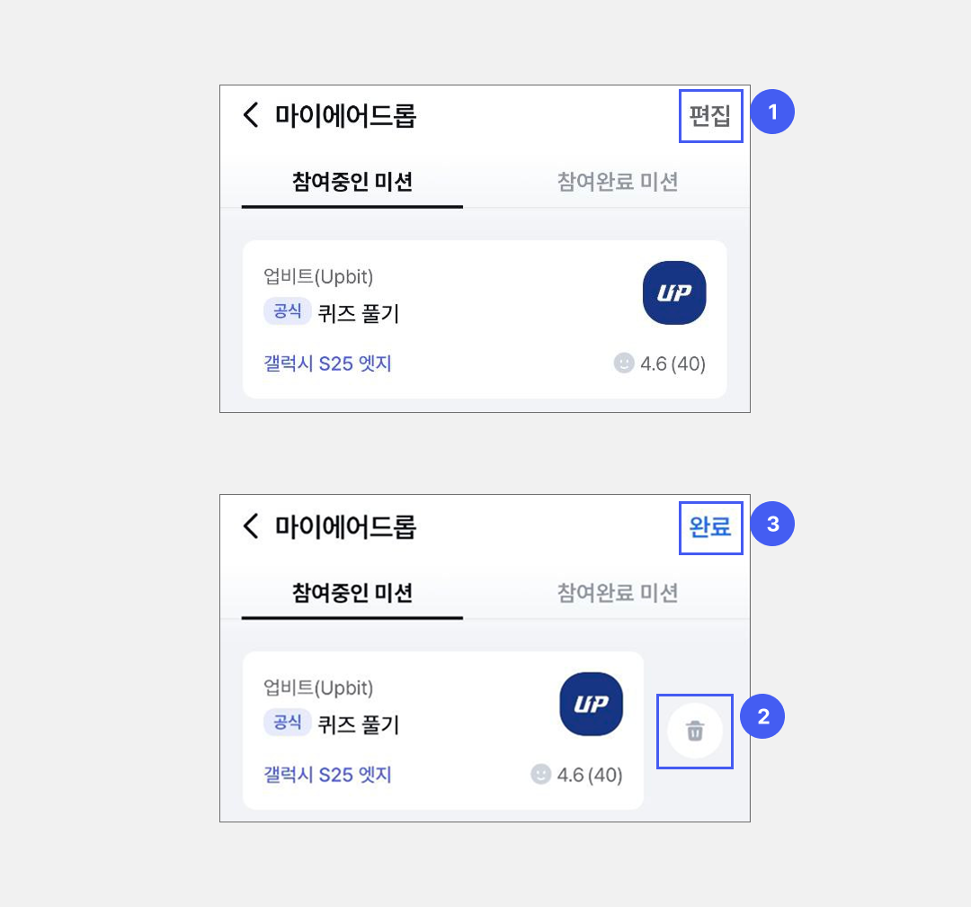Image resolution: width=971 pixels, height=907 pixels.
Task: Click the numbered annotation circle 2
Action: 762,717
